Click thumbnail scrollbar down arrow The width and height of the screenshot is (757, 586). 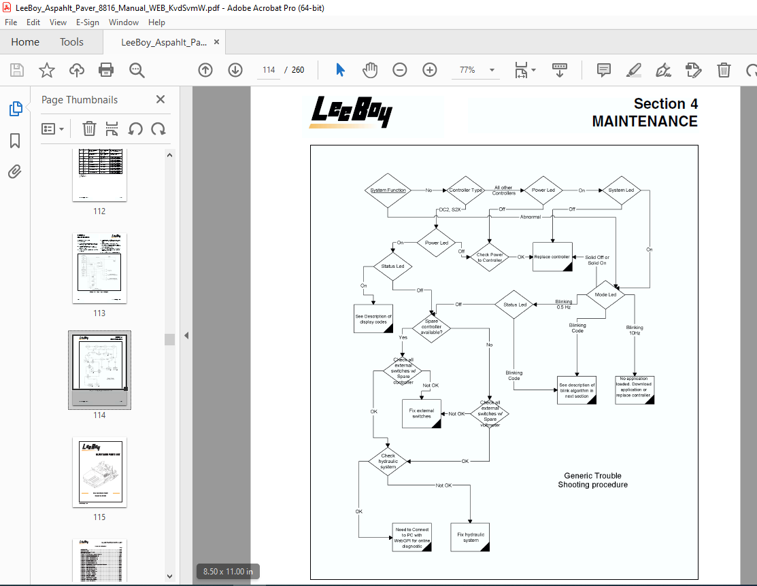click(x=169, y=576)
